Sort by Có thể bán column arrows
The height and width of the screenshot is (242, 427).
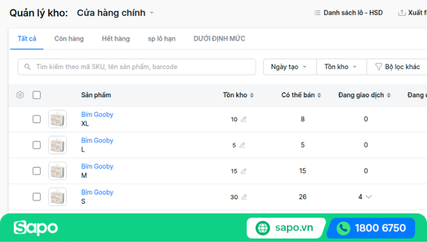[x=319, y=95]
